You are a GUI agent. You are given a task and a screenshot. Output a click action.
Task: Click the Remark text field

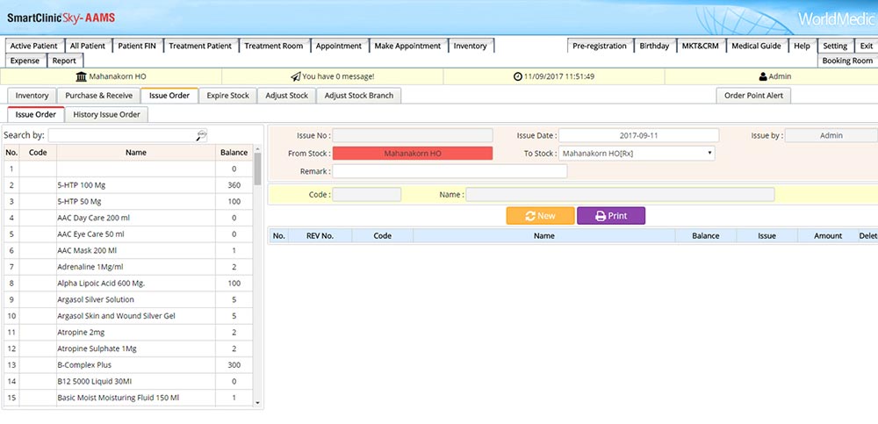pos(450,172)
